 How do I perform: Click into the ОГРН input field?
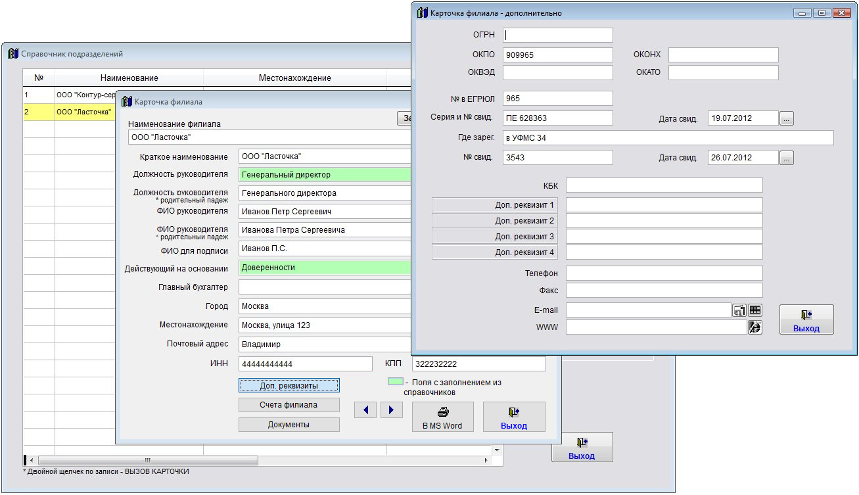[558, 35]
